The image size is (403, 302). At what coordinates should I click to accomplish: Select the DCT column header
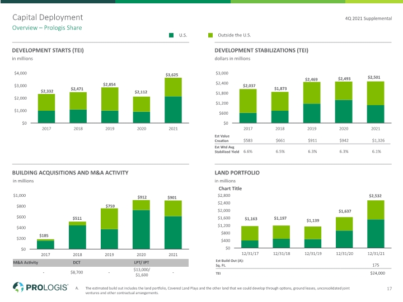(77, 262)
